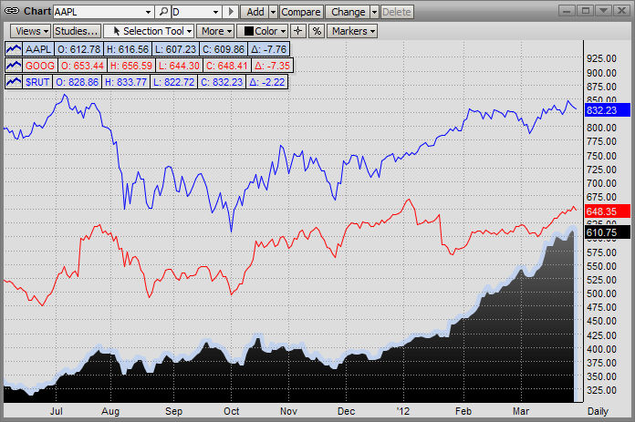Click the magnifier symbol lookup icon
This screenshot has width=635, height=422.
(x=163, y=12)
